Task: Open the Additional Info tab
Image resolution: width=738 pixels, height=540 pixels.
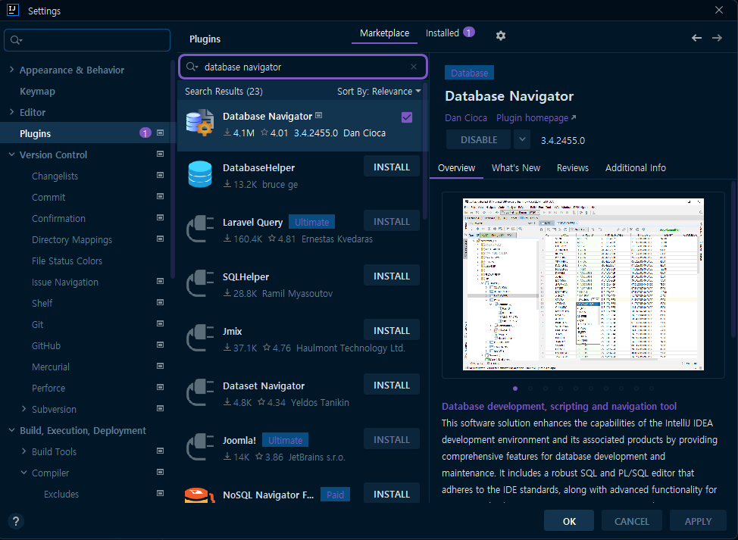Action: pyautogui.click(x=636, y=168)
